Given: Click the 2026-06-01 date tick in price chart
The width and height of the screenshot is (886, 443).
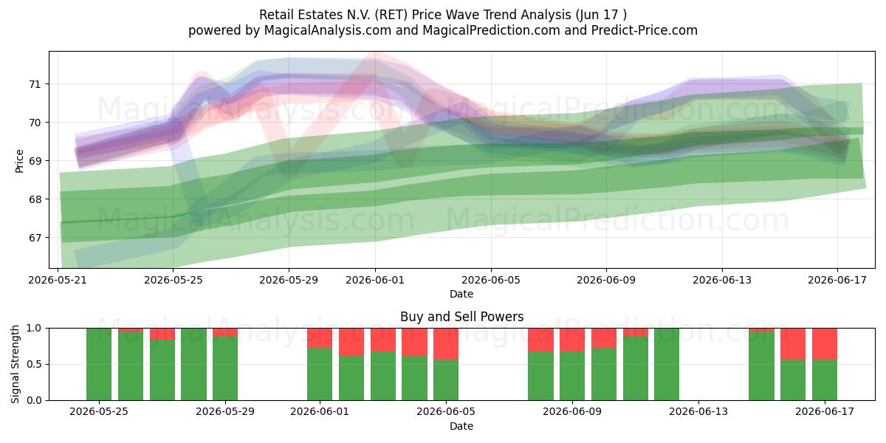Looking at the screenshot, I should coord(375,280).
